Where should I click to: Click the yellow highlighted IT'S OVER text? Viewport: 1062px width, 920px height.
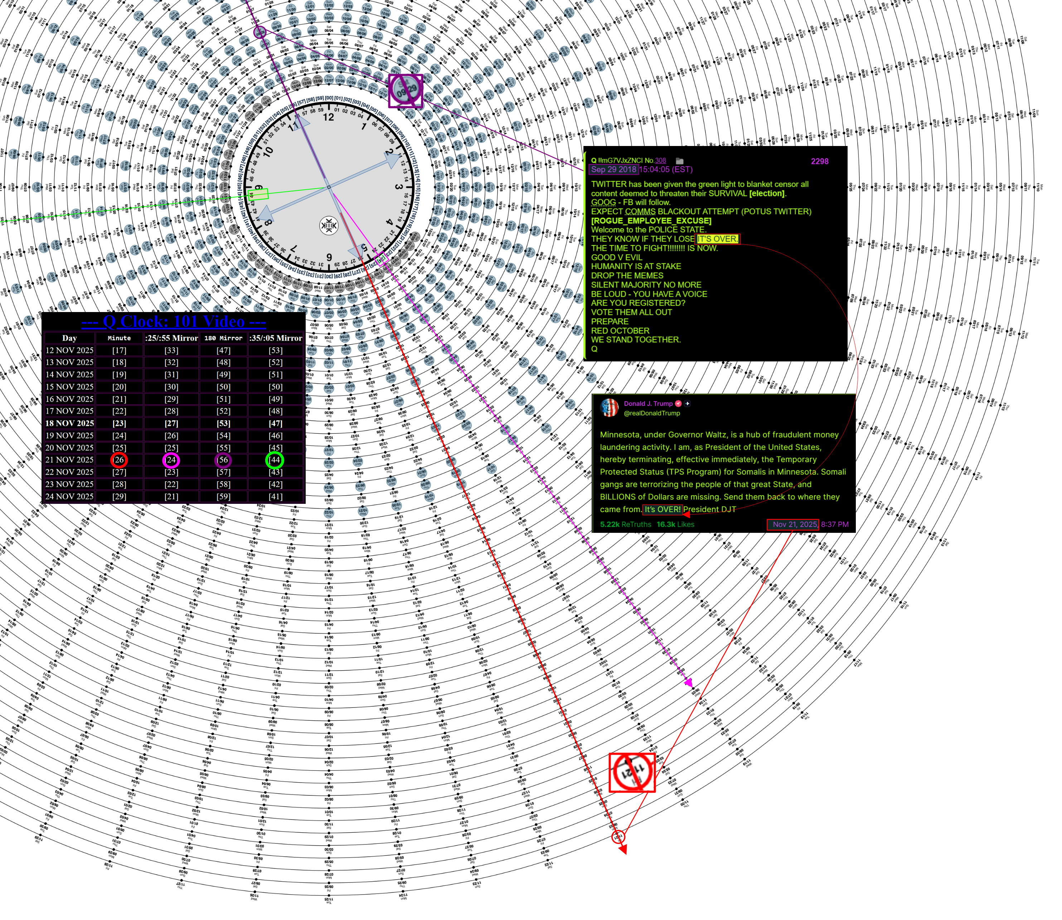click(717, 239)
